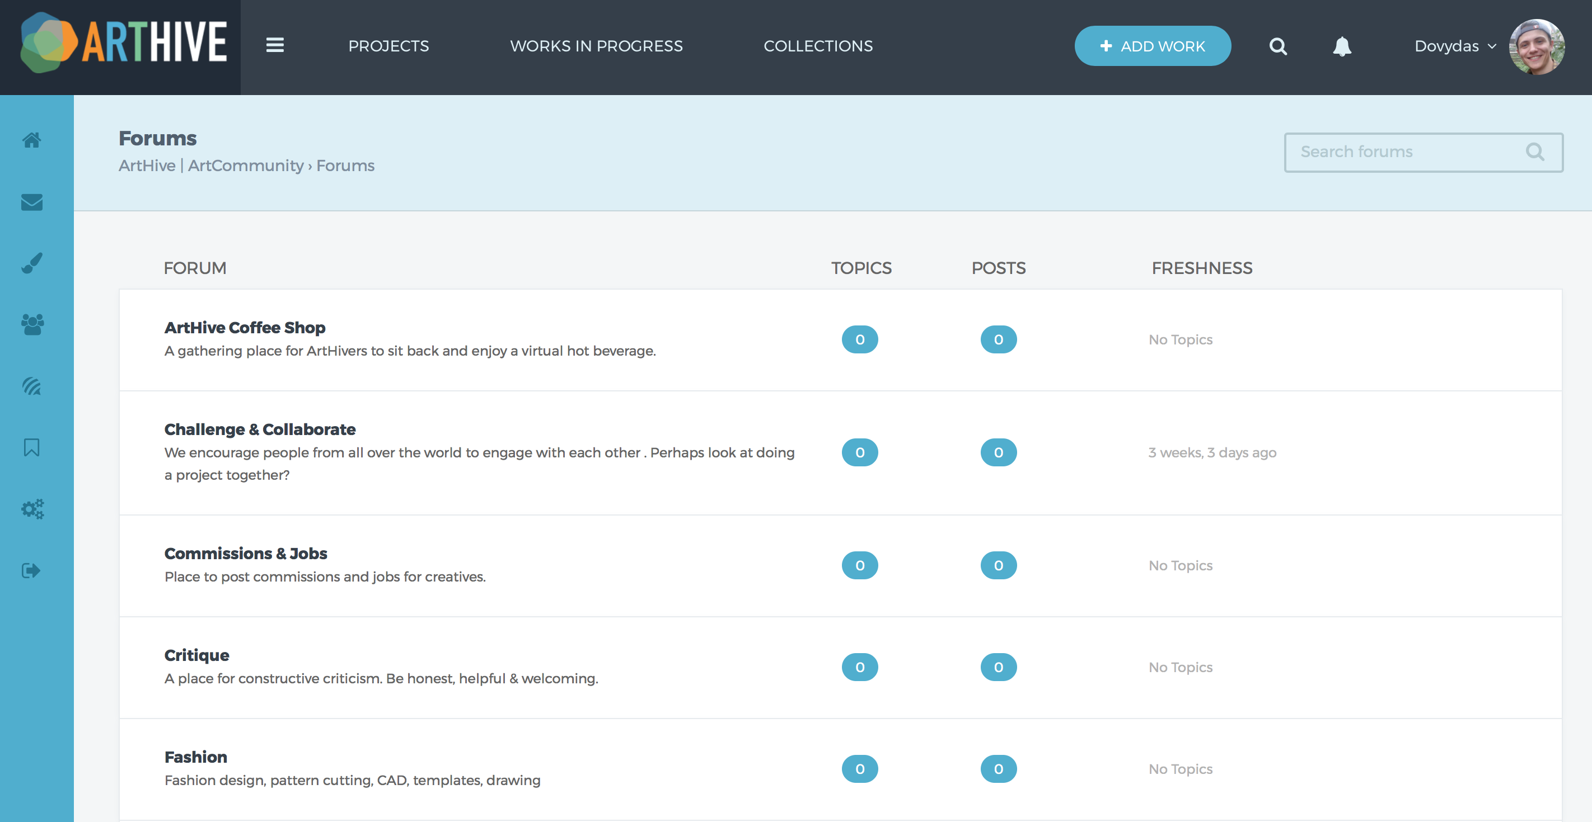
Task: Click the FRESHNESS column header
Action: coord(1201,268)
